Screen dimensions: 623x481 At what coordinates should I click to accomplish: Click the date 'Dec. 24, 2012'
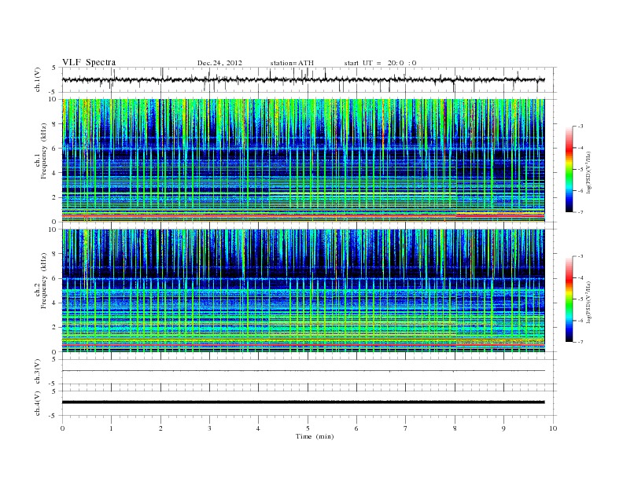coord(219,63)
